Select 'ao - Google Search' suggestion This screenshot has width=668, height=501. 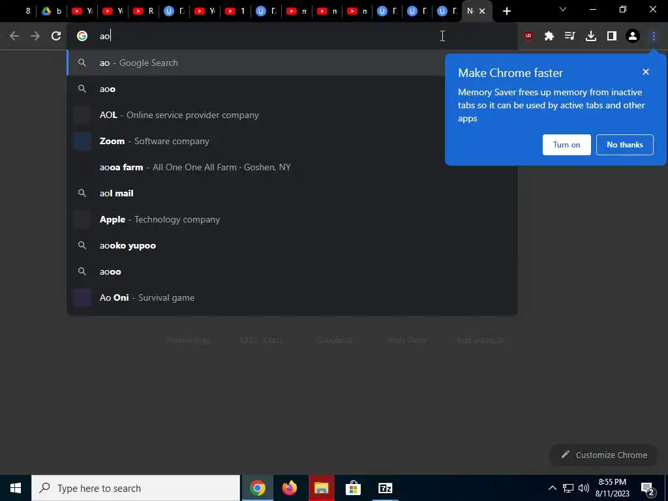256,63
